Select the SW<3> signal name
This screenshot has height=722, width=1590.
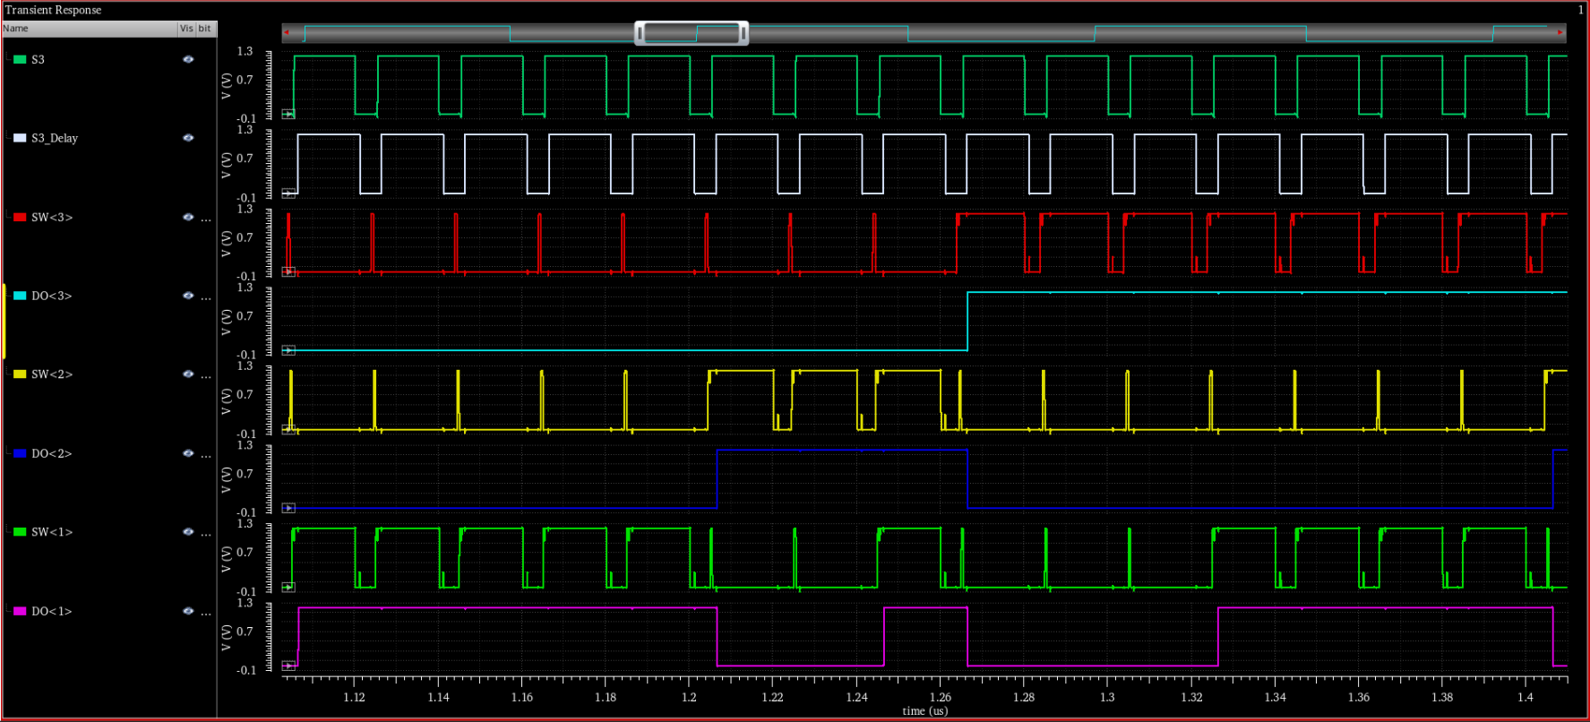coord(52,217)
